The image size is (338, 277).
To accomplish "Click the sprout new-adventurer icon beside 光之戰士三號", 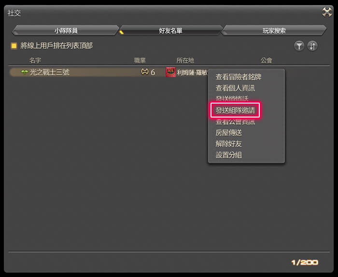I will pyautogui.click(x=24, y=72).
